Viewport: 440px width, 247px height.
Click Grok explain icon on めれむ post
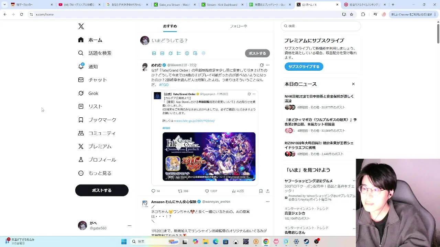click(x=262, y=65)
